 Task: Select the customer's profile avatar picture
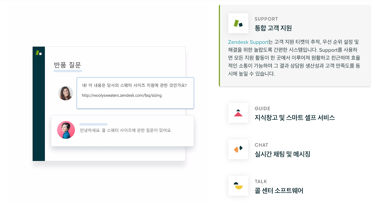(x=66, y=130)
